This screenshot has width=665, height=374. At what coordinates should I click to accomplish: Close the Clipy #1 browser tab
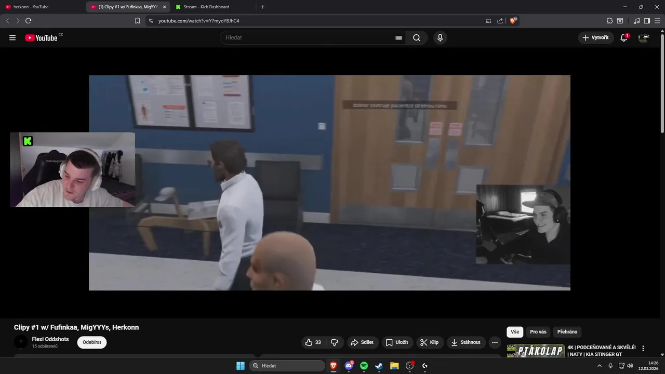pyautogui.click(x=165, y=7)
